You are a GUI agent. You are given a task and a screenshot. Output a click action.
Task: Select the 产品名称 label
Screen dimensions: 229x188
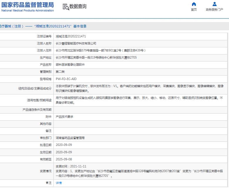pos(46,65)
